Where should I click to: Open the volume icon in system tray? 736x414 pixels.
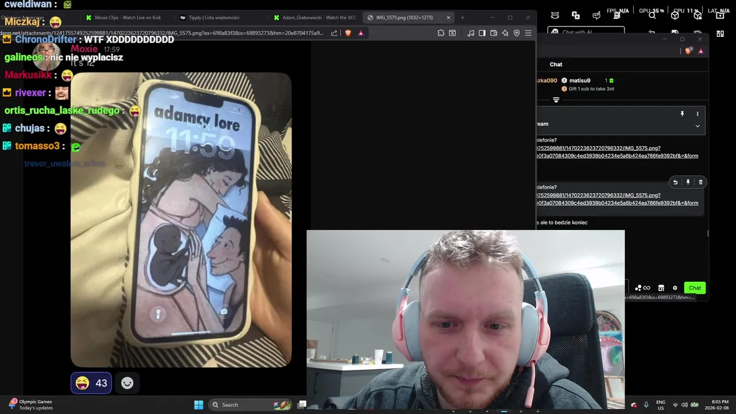(684, 405)
